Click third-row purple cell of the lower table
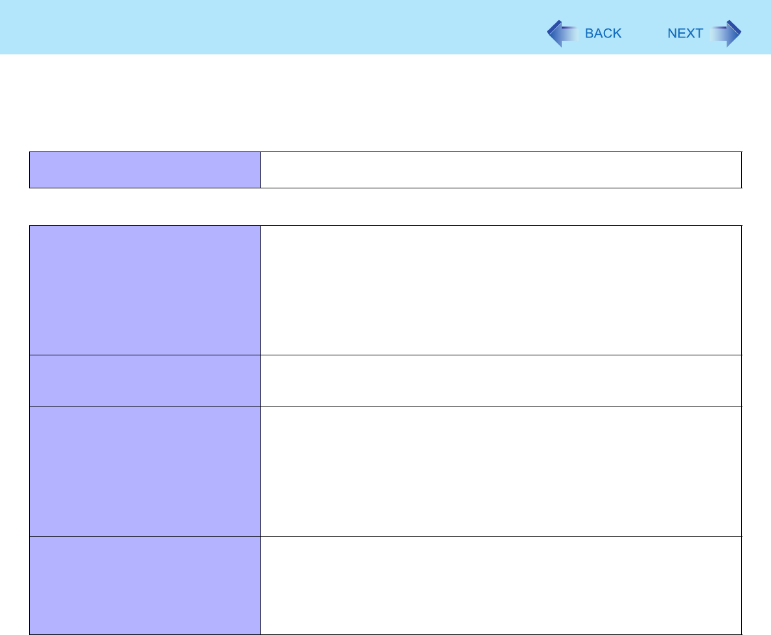 [x=145, y=471]
